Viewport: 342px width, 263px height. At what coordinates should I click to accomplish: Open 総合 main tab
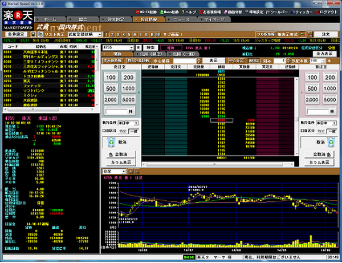click(83, 19)
